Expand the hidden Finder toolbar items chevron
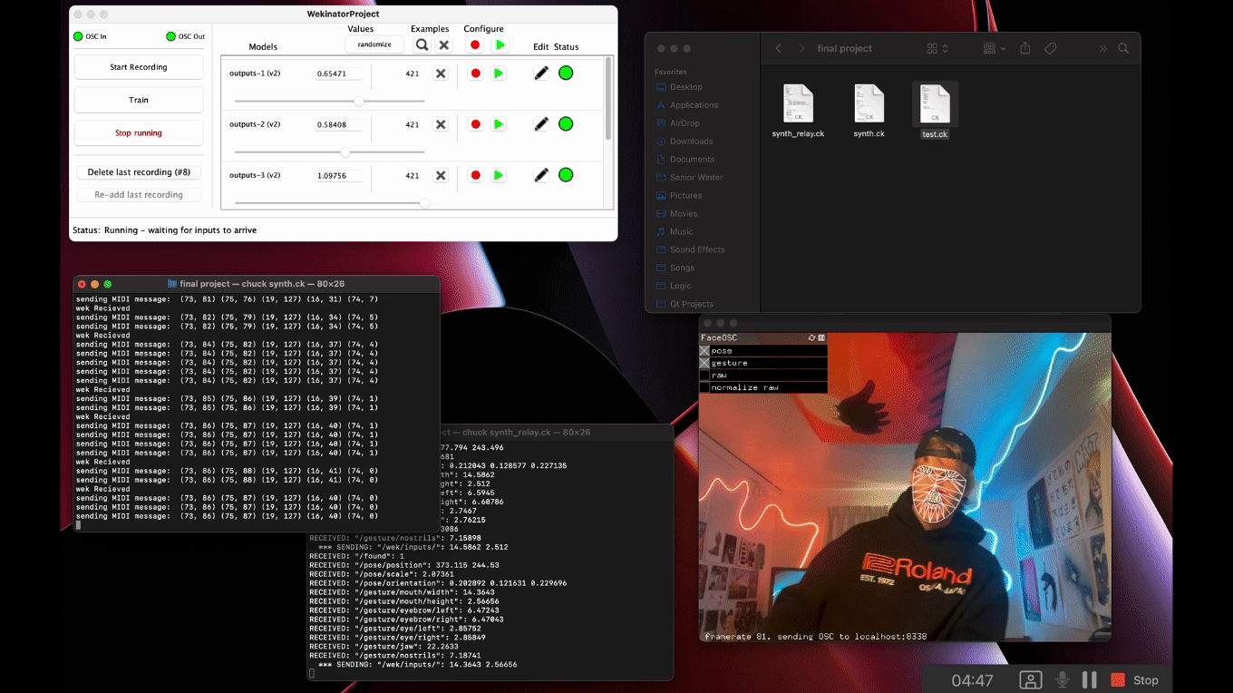1233x693 pixels. click(x=1102, y=48)
